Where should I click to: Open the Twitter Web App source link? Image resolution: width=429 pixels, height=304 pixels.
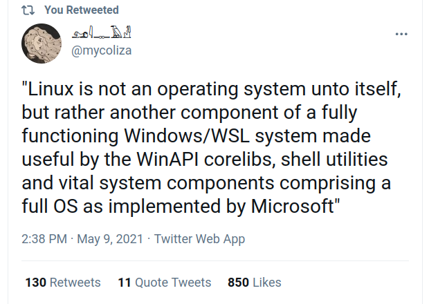pos(199,239)
